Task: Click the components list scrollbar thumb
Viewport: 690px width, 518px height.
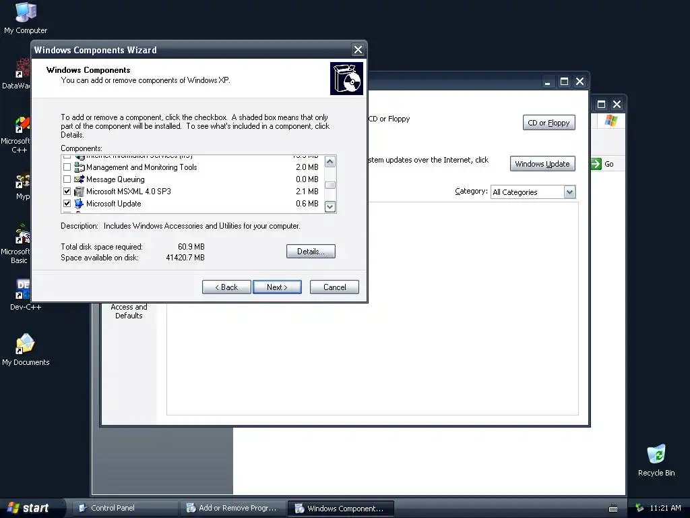Action: pos(330,185)
